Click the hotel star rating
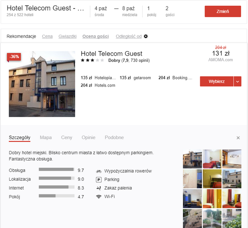248x228 pixels. tap(92, 61)
